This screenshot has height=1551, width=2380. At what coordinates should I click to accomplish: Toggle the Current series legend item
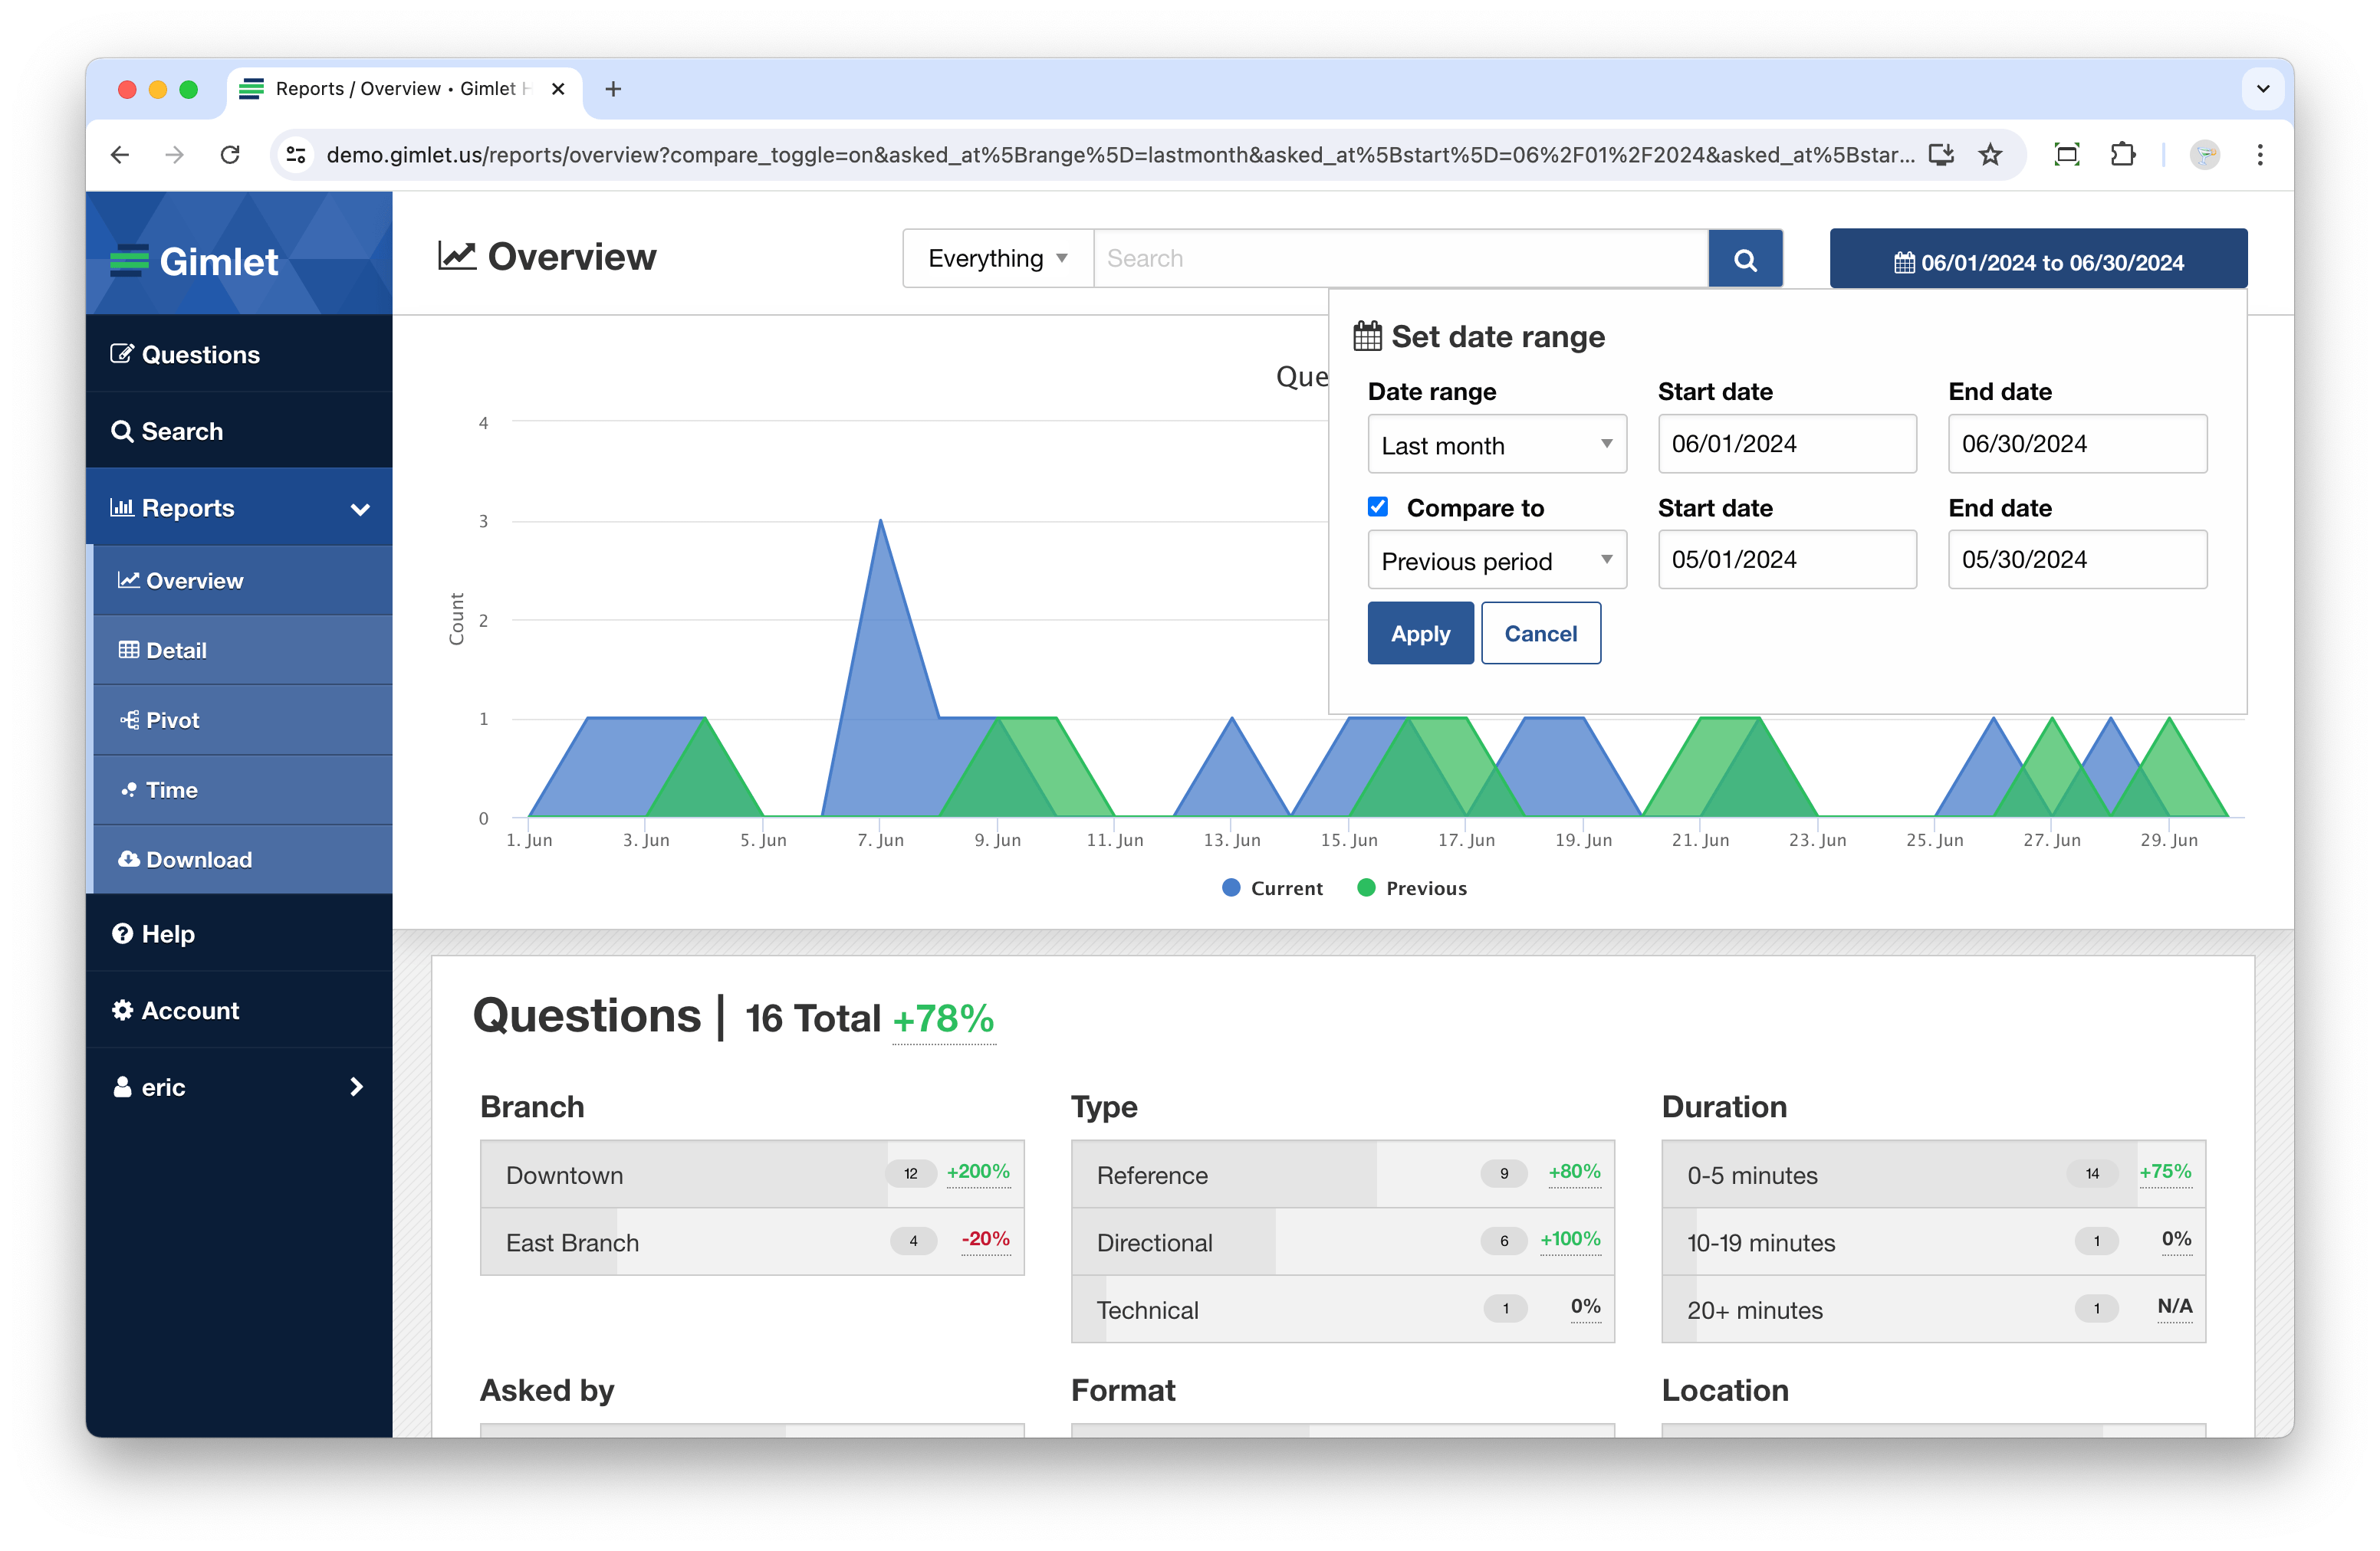[1272, 888]
